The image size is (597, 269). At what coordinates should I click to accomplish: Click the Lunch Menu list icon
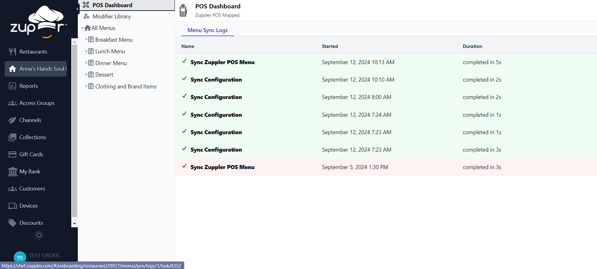tap(91, 51)
